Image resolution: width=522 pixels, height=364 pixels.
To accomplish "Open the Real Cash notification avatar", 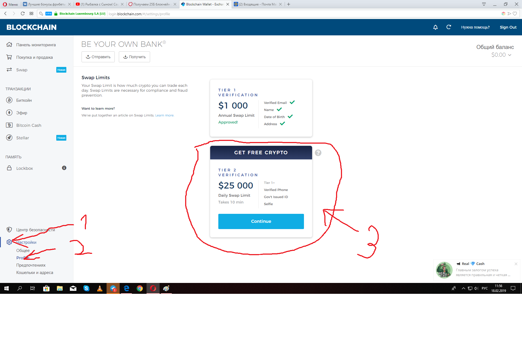I will click(444, 270).
